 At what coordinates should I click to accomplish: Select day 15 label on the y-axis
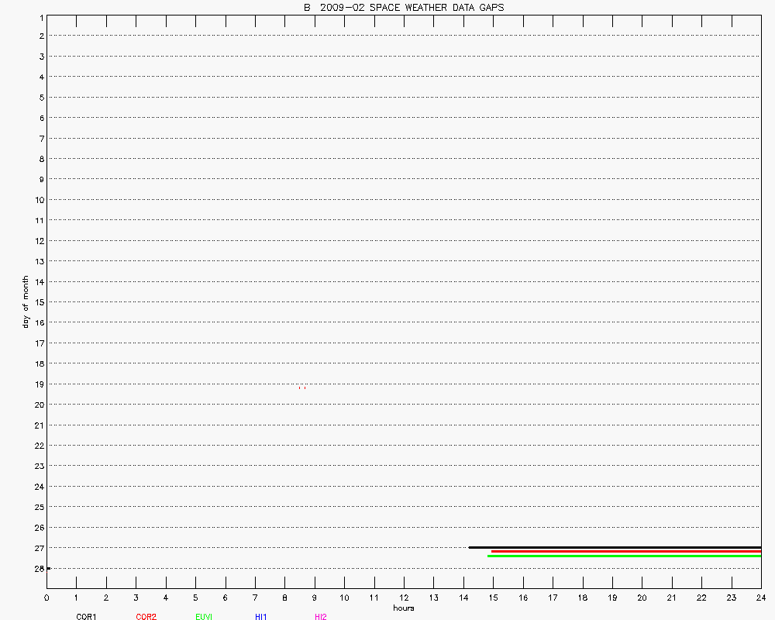(x=38, y=302)
